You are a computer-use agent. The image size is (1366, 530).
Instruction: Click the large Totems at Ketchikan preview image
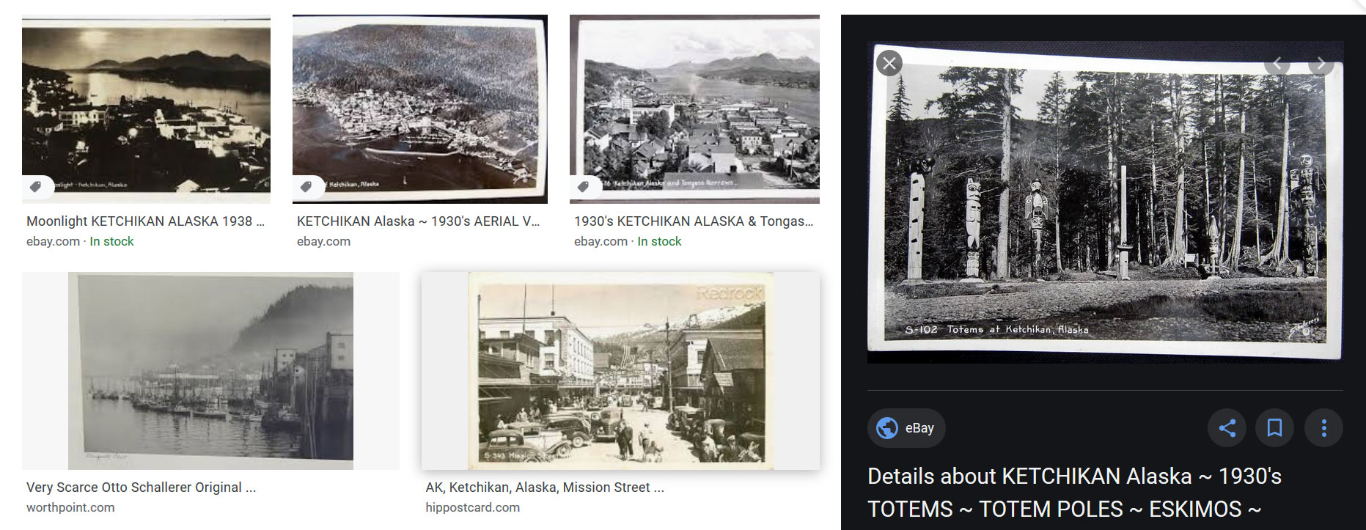(x=1105, y=202)
